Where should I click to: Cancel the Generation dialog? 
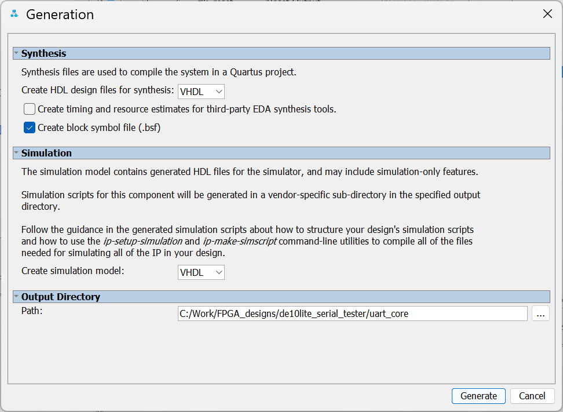tap(532, 396)
